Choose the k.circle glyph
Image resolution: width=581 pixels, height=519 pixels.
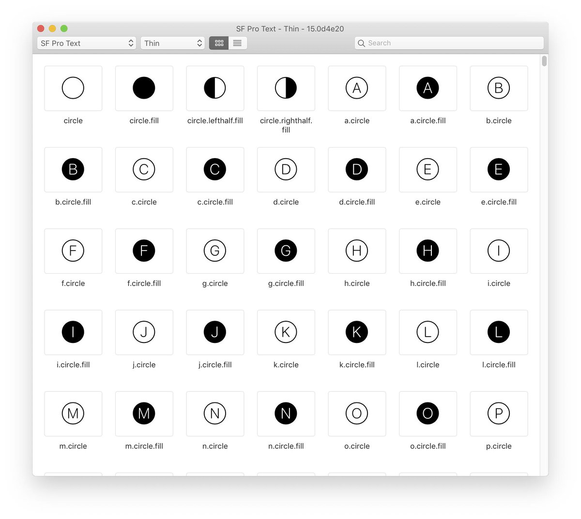[286, 332]
